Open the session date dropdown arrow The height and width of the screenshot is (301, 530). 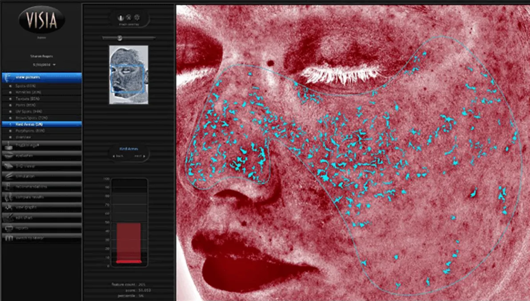[x=54, y=65]
